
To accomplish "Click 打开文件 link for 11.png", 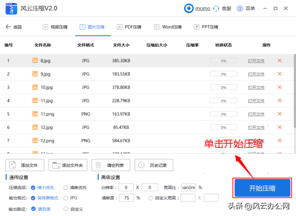I will (256, 114).
